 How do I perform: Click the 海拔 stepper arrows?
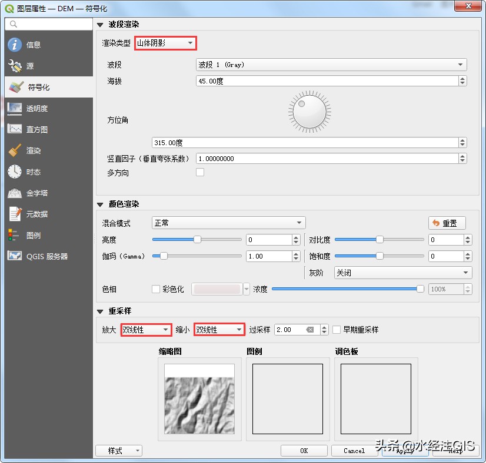[x=462, y=81]
